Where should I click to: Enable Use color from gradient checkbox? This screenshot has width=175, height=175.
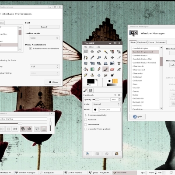[86, 129]
